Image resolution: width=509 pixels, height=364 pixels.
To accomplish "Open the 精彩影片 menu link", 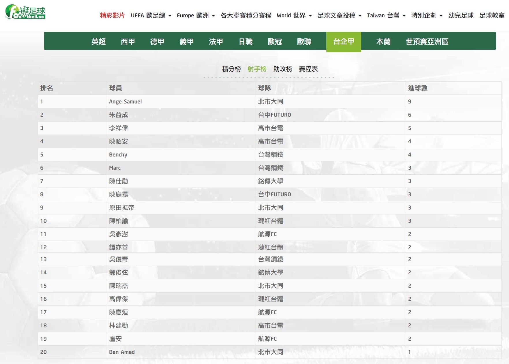I will pos(112,16).
